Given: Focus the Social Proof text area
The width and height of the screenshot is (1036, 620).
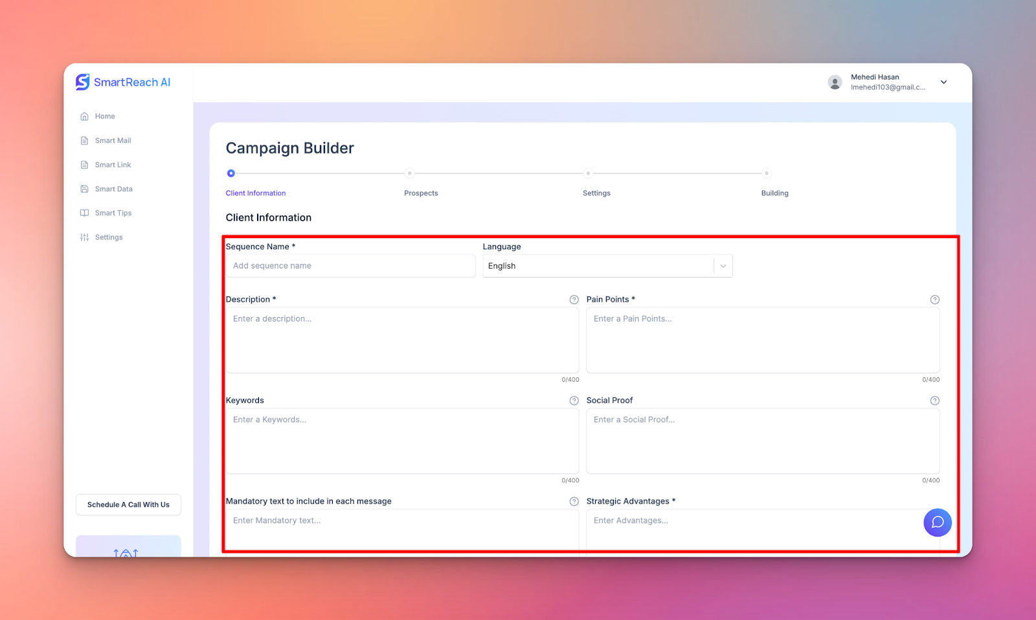Looking at the screenshot, I should (763, 441).
